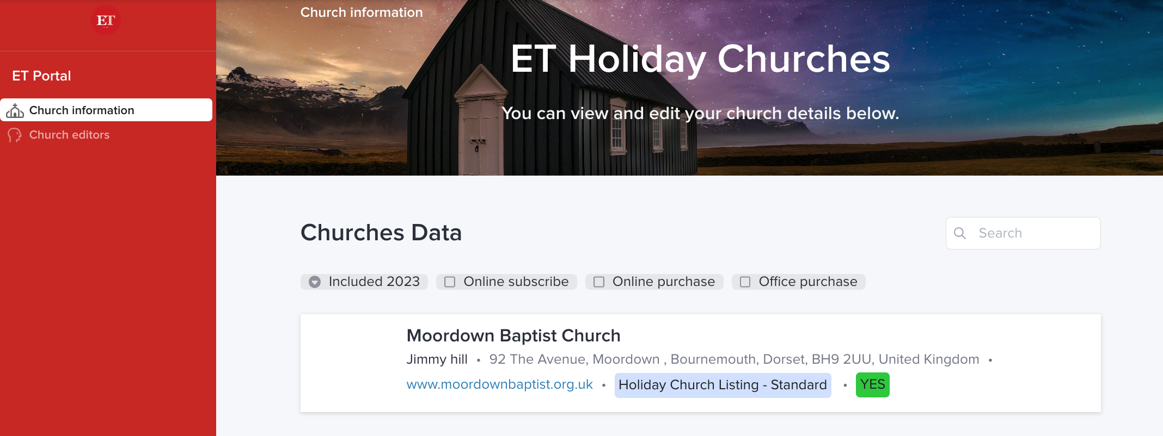Open www.moordownbaptist.org.uk website link
This screenshot has width=1163, height=436.
[499, 384]
